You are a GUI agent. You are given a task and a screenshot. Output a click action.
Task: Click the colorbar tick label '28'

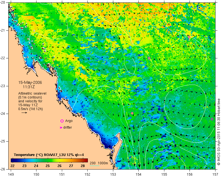(83, 166)
